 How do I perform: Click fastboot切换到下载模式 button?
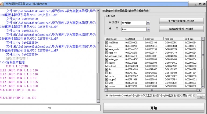[x=181, y=29]
